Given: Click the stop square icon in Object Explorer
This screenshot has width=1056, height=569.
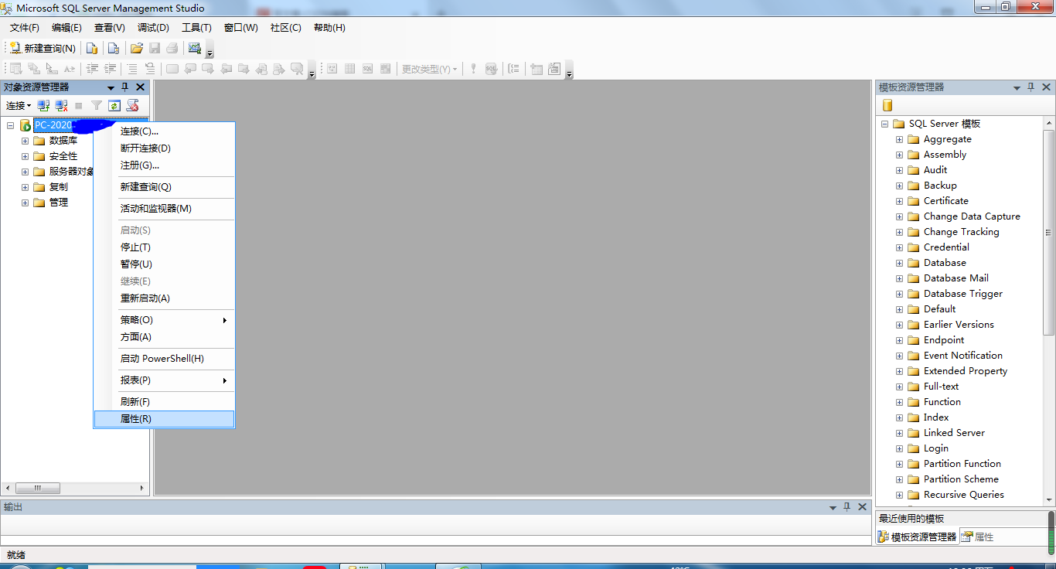Looking at the screenshot, I should (x=79, y=105).
